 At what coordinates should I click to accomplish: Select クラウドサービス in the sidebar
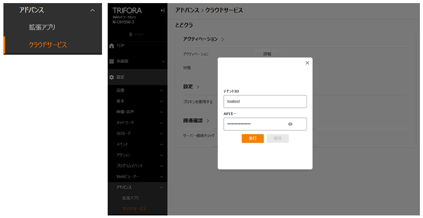coord(134,209)
